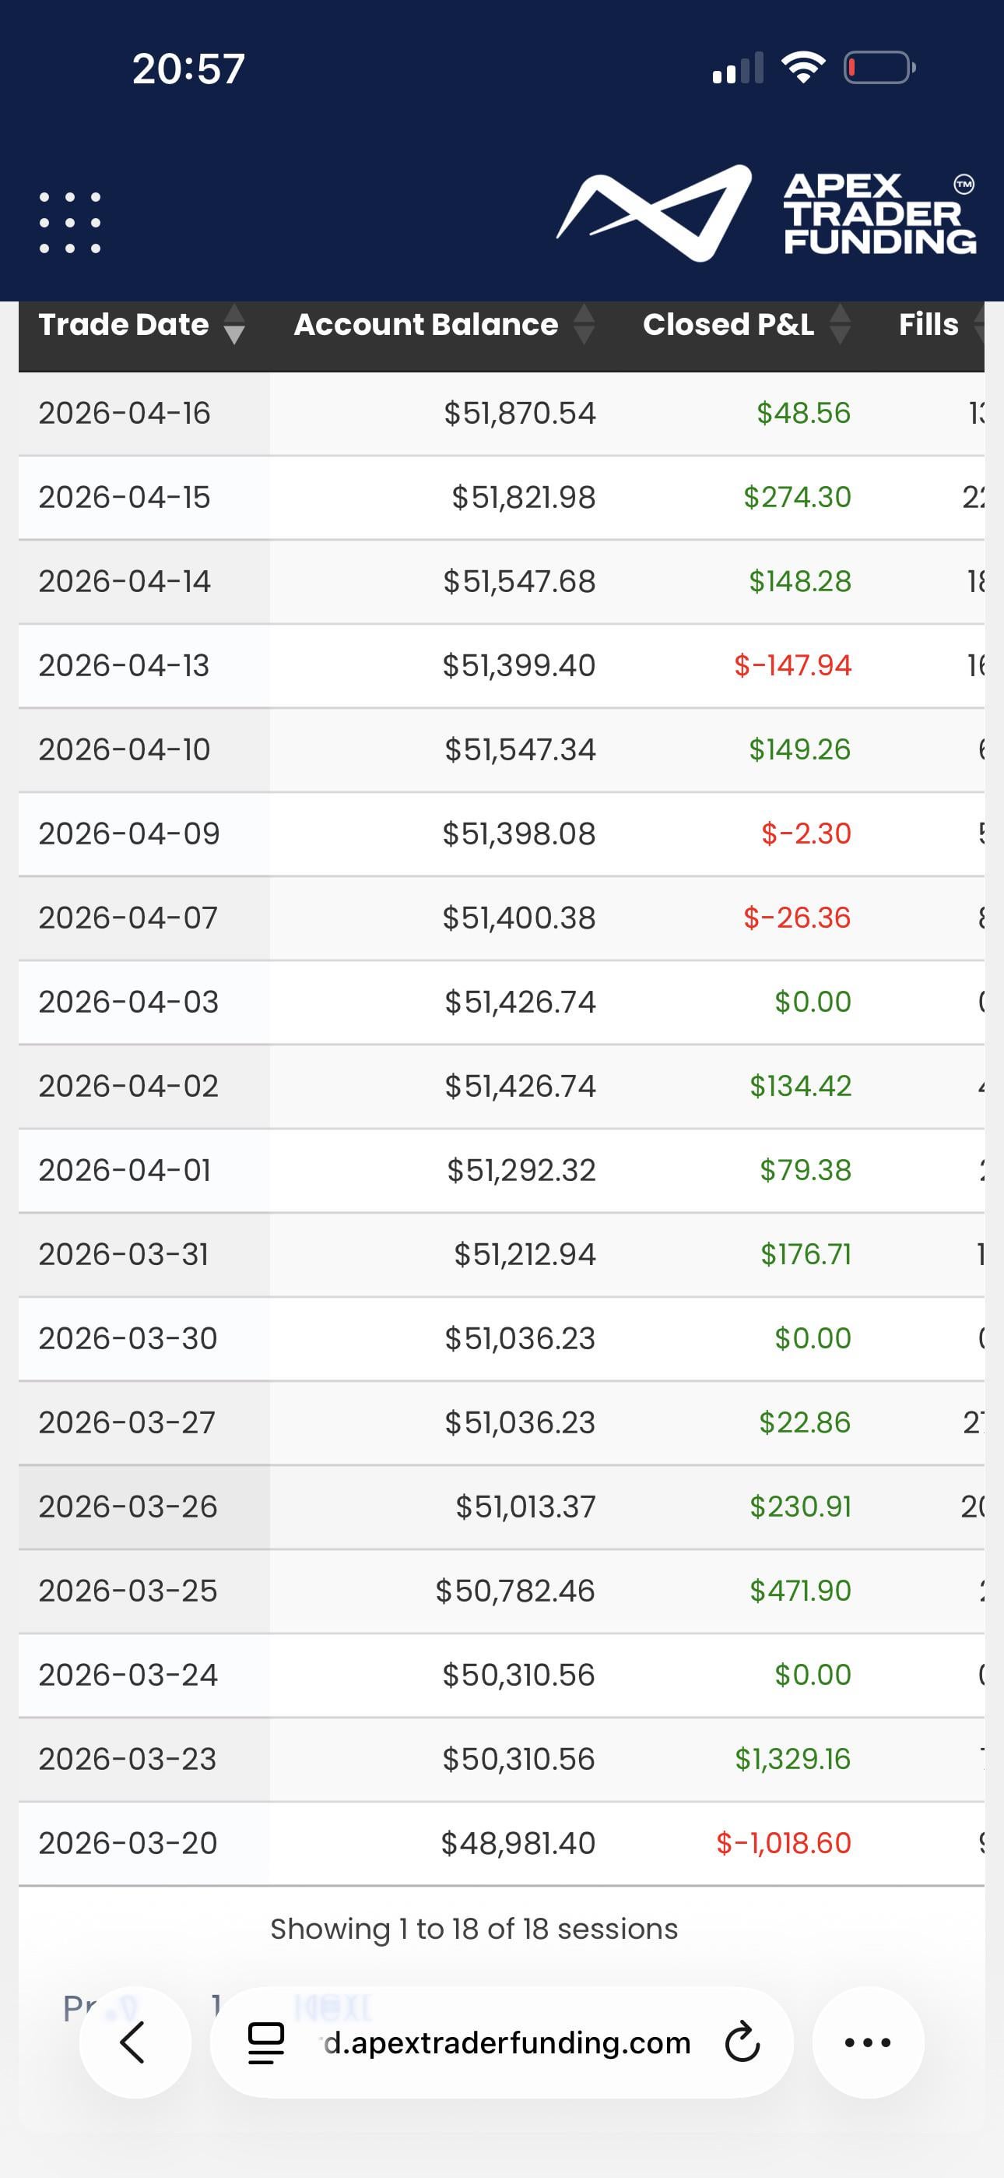Reload the page with the refresh icon
Viewport: 1004px width, 2178px height.
point(742,2042)
